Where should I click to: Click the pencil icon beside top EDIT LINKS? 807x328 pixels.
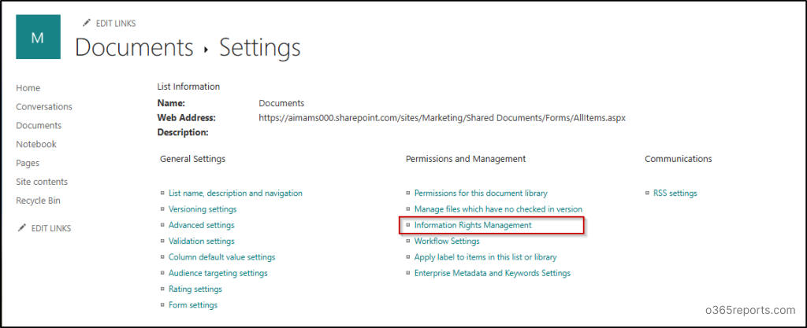(x=87, y=23)
